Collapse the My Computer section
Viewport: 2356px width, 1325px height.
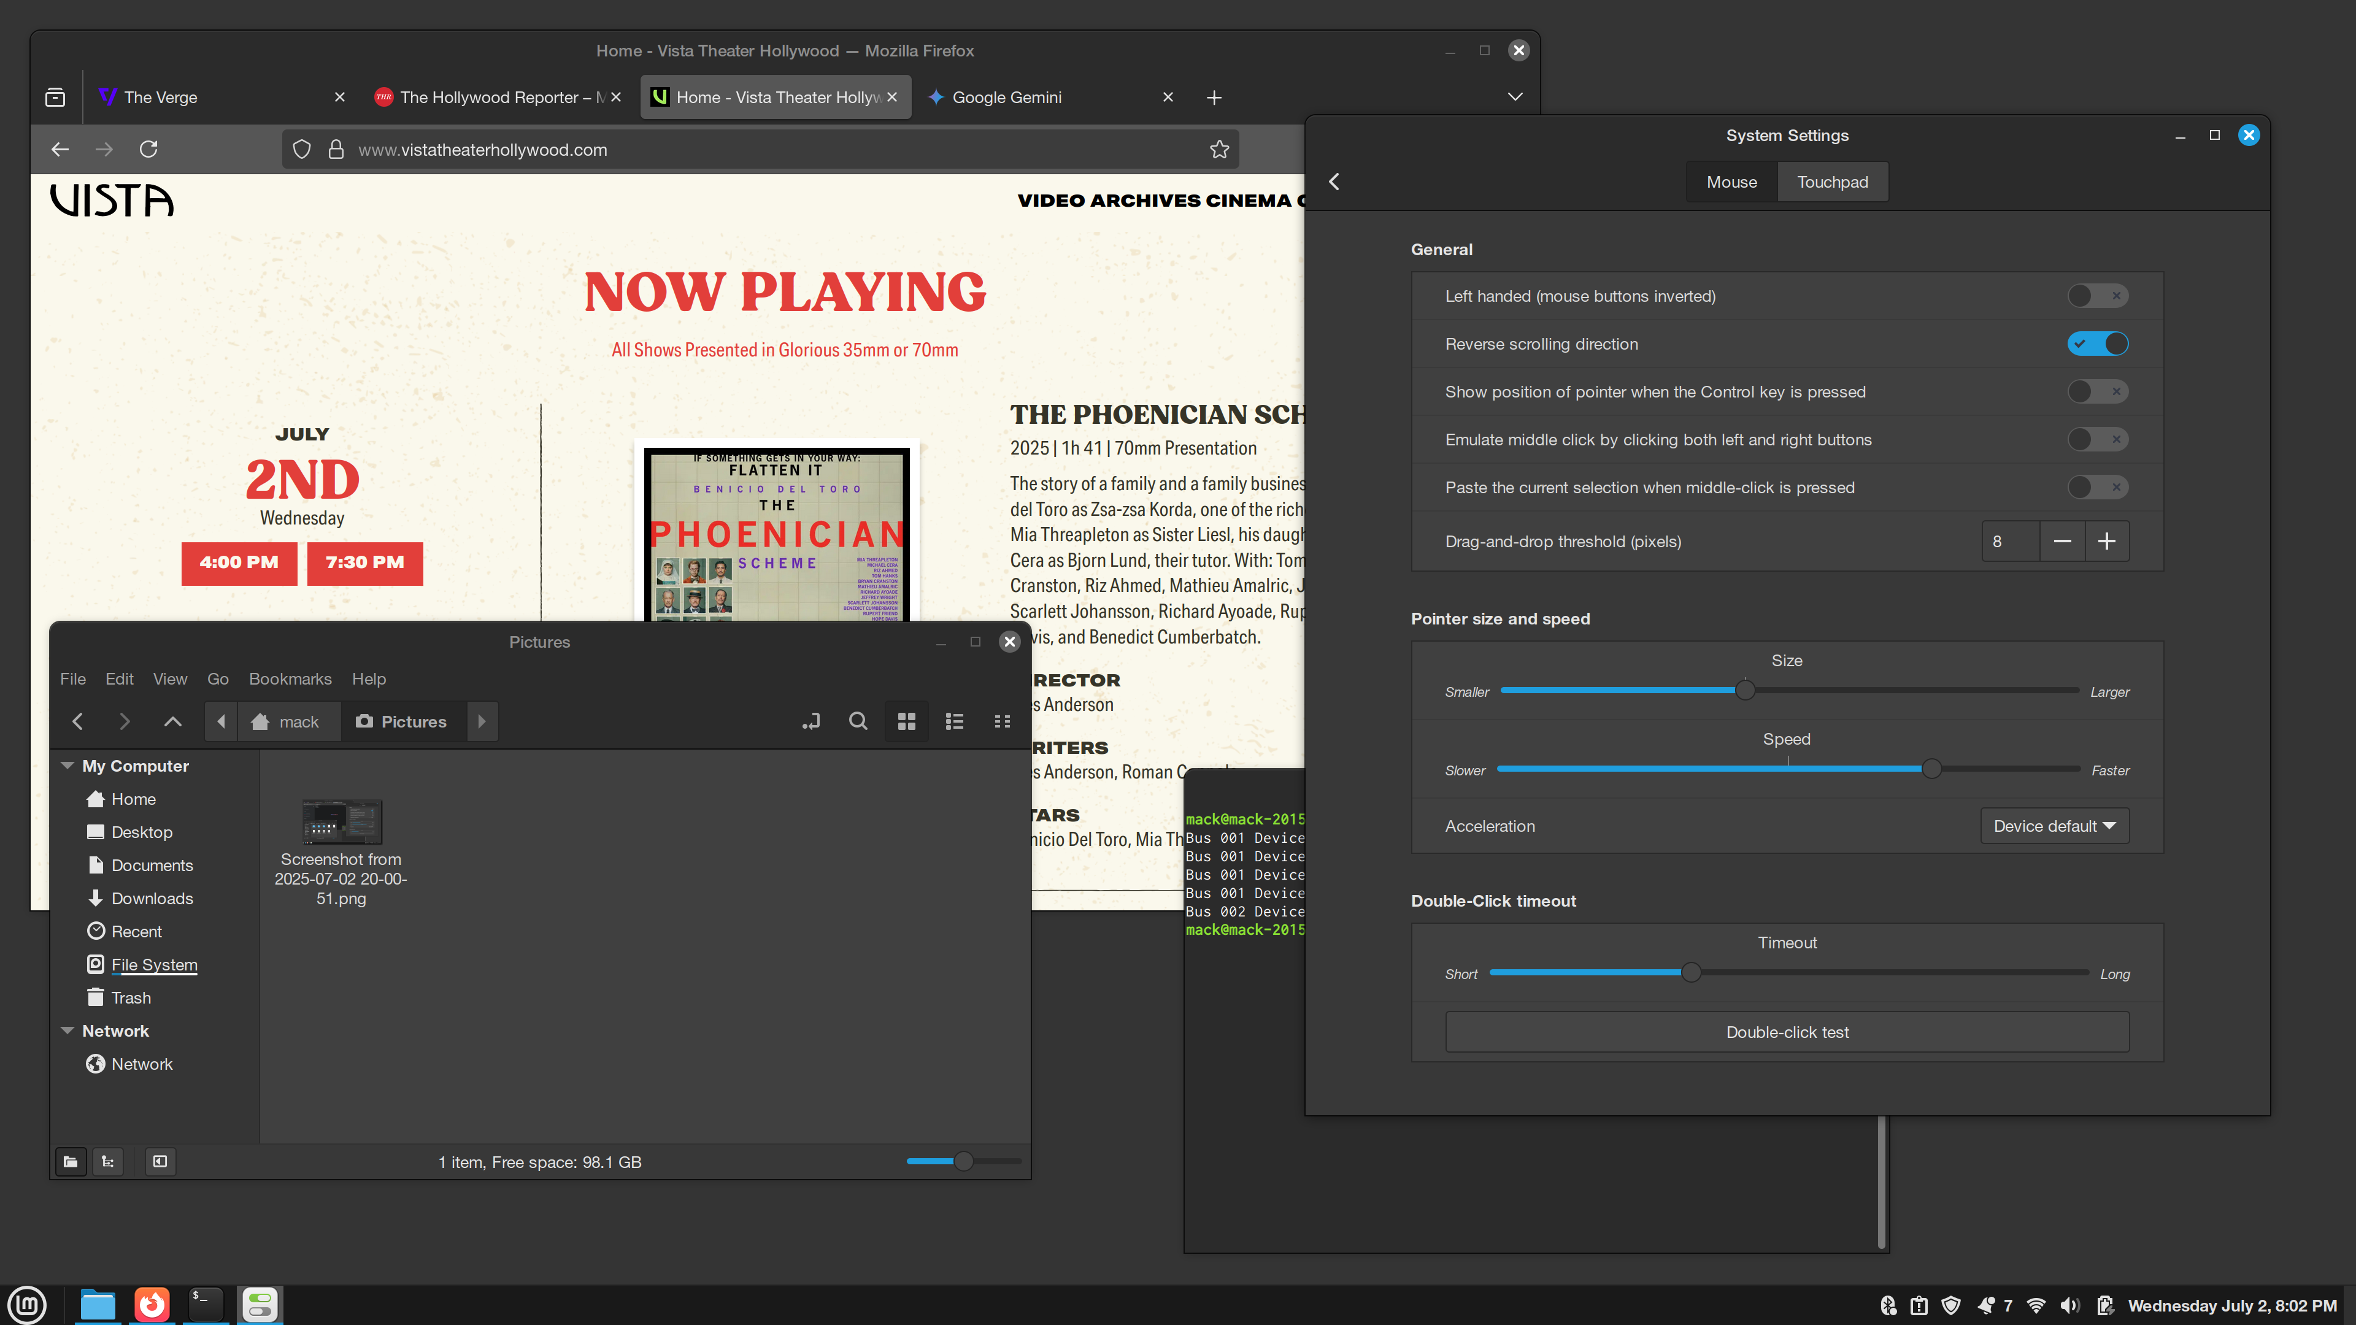(67, 766)
